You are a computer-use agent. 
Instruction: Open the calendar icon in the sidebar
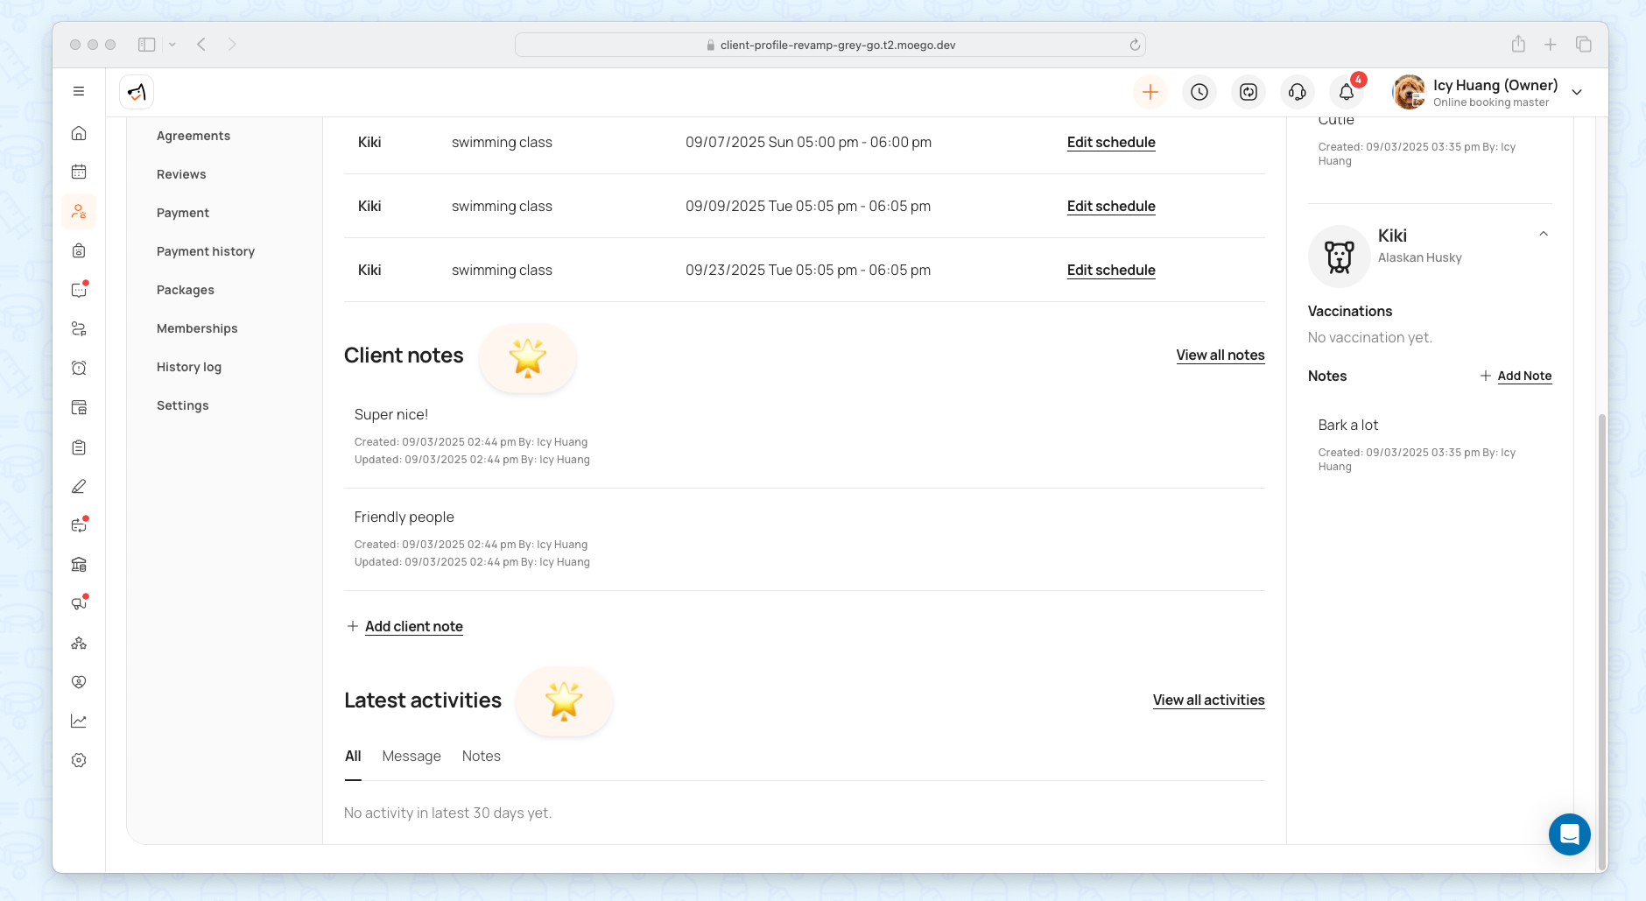[x=79, y=172]
